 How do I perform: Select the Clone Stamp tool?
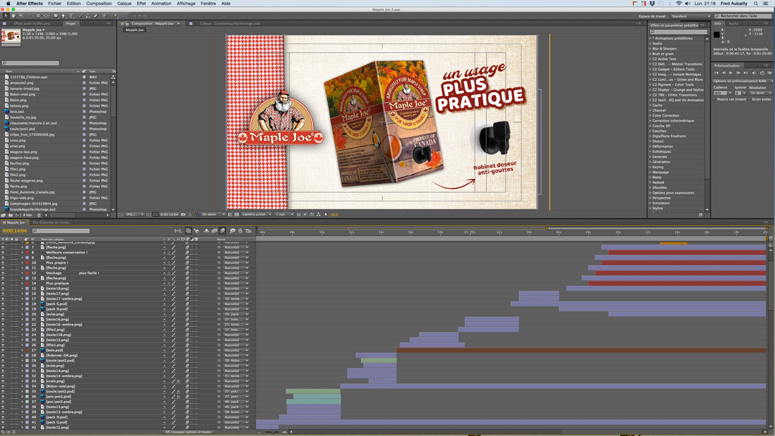point(88,16)
